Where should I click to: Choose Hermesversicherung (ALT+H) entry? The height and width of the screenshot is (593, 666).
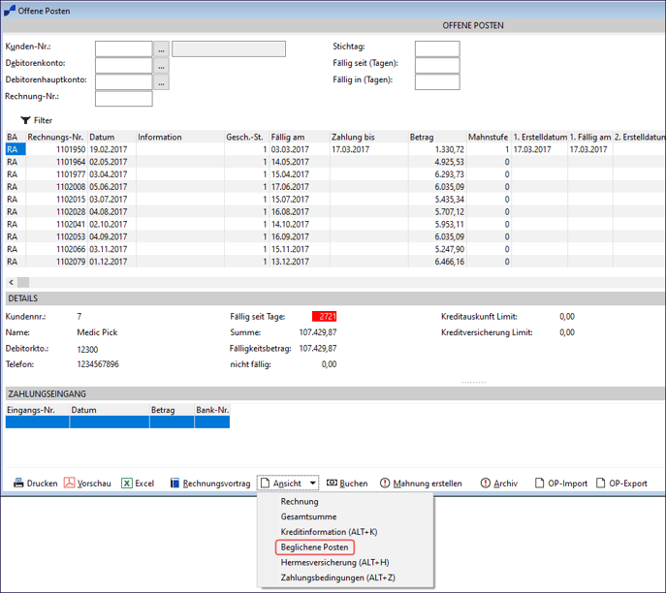pos(335,562)
